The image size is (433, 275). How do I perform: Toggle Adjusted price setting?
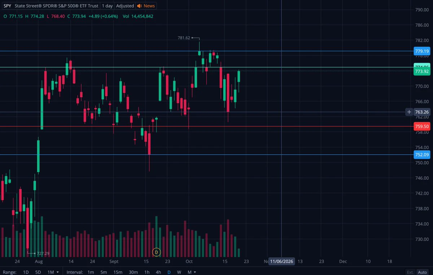point(125,6)
